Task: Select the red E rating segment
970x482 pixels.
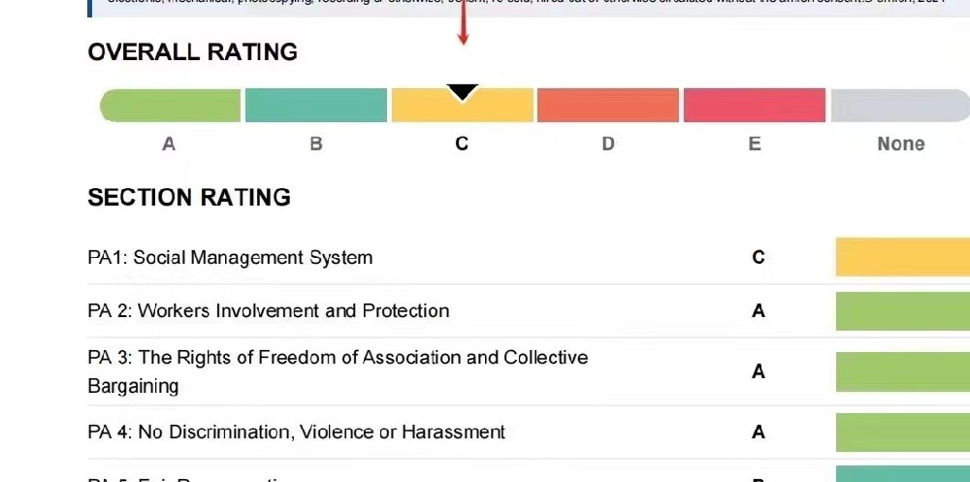Action: tap(754, 105)
